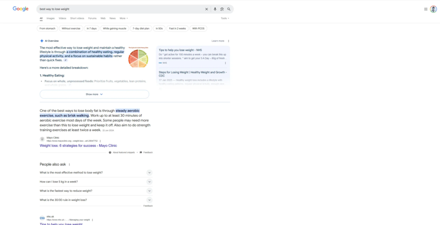Open the diet cycle pie chart image

tap(138, 57)
